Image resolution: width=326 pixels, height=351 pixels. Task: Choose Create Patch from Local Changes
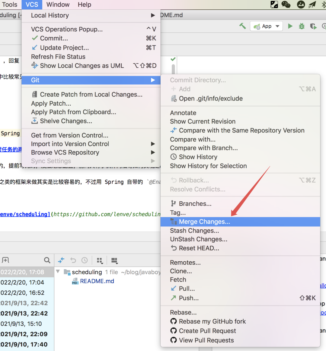91,94
